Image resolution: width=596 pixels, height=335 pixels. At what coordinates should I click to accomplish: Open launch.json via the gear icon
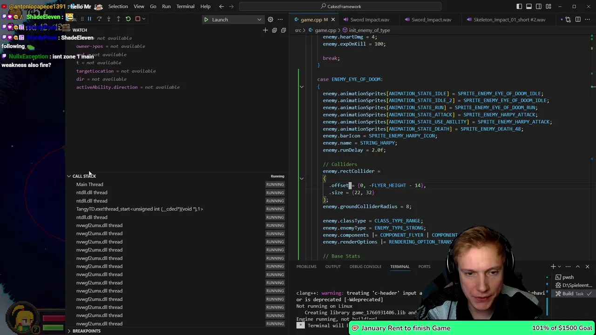(270, 20)
